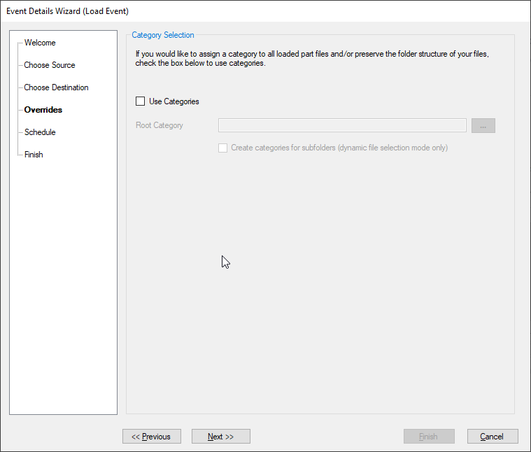
Task: Navigate to the Finish step in tree
Action: pos(34,155)
